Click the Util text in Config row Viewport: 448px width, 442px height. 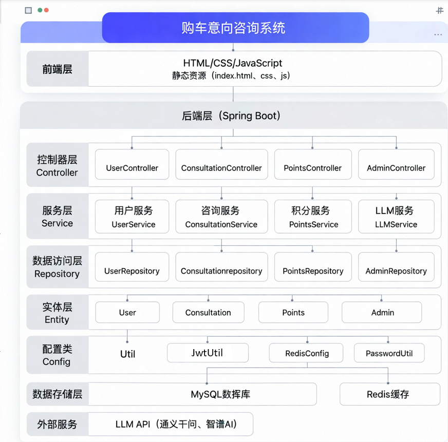pos(127,354)
